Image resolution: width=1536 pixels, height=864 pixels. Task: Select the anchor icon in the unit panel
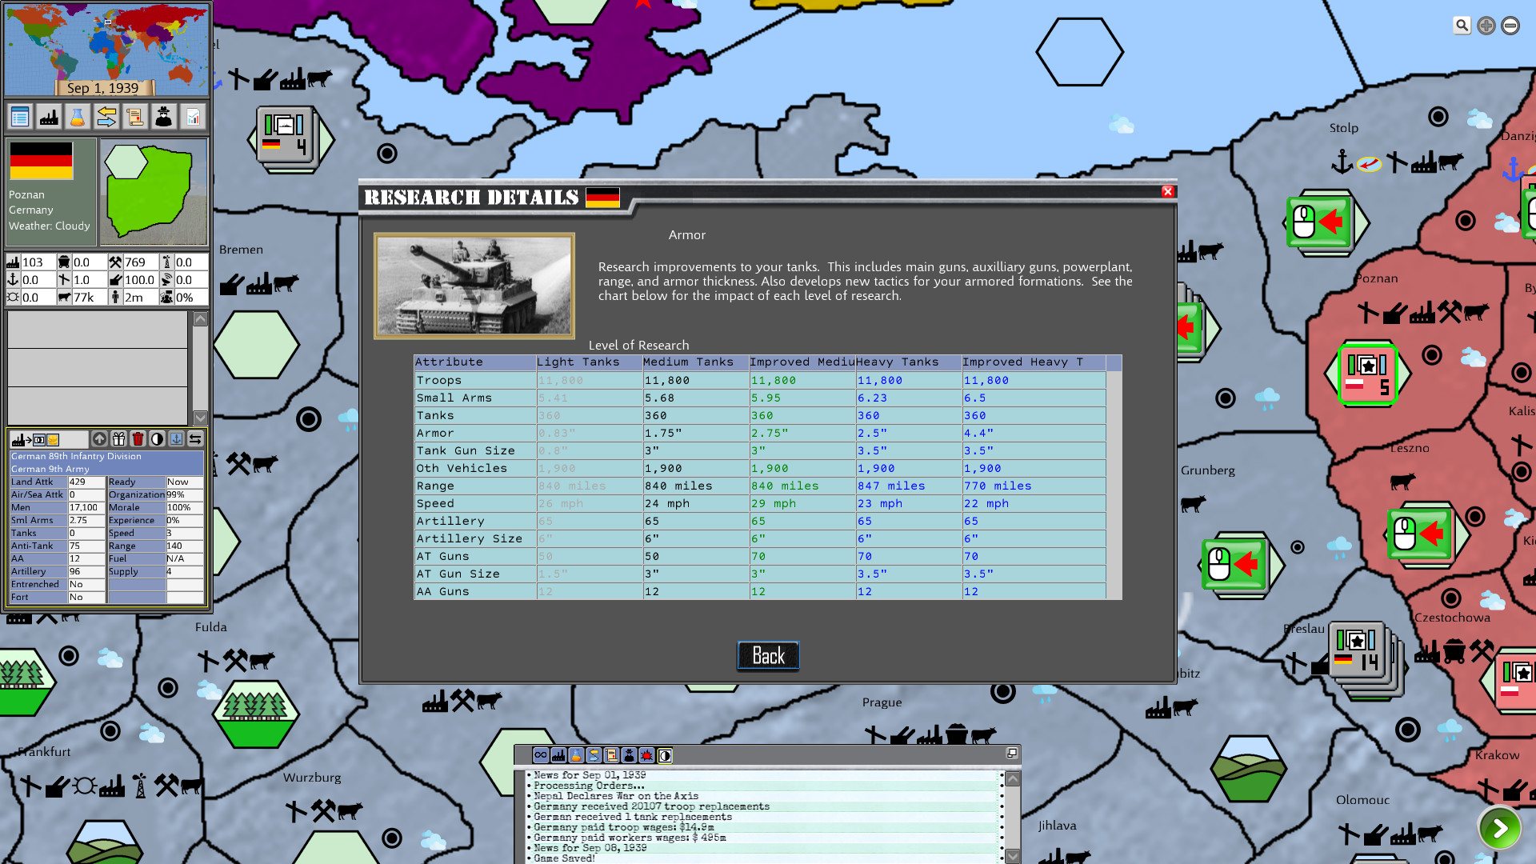coord(177,438)
